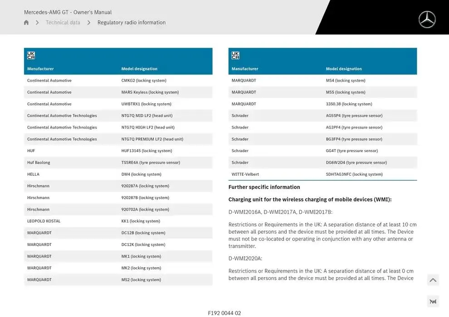Click the breadcrumb chevron after Technical data
Image resolution: width=449 pixels, height=317 pixels.
click(89, 23)
